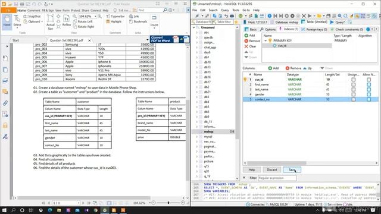Click the Foxit zoom slider in status bar
The width and height of the screenshot is (381, 214).
click(168, 203)
